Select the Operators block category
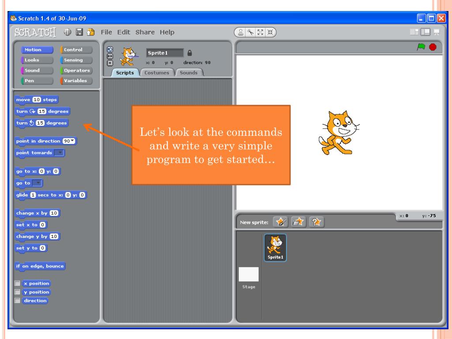Image resolution: width=452 pixels, height=339 pixels. (76, 70)
